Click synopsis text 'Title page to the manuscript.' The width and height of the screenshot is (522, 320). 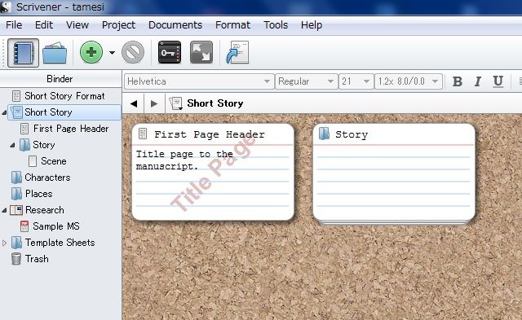[x=184, y=160]
